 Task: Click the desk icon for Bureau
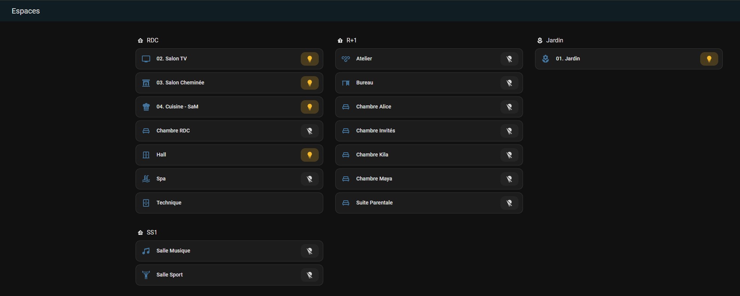pyautogui.click(x=346, y=83)
